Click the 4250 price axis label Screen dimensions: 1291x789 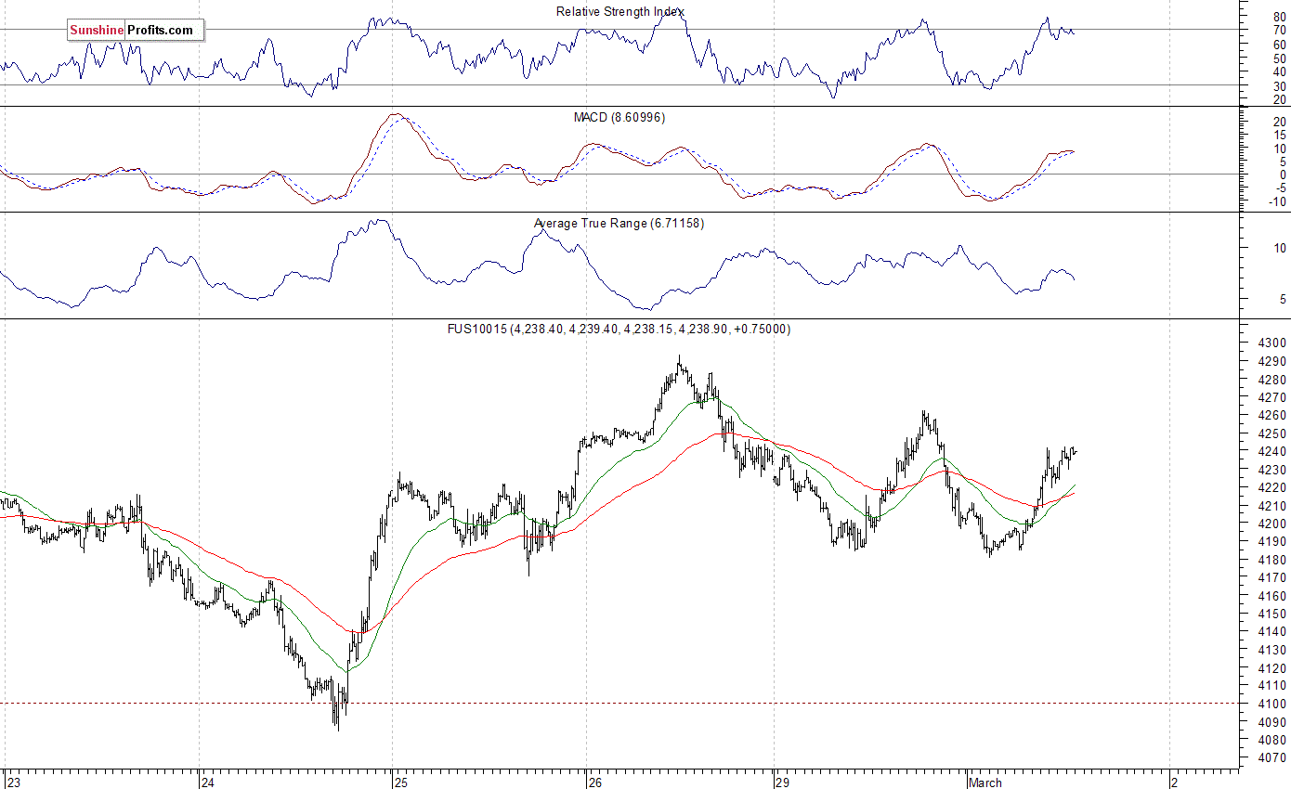point(1272,433)
